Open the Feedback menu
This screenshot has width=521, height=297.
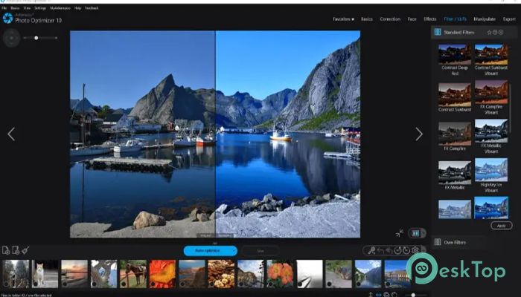(92, 8)
